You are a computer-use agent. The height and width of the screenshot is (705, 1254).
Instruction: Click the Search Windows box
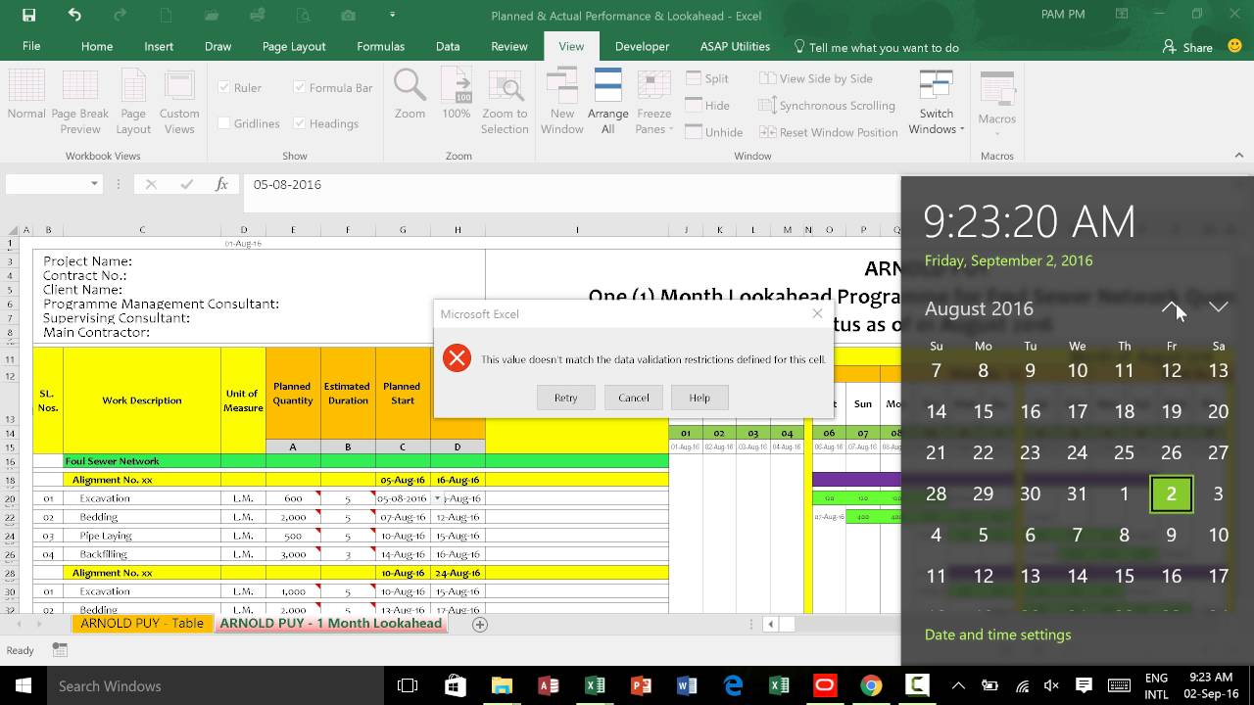point(216,685)
